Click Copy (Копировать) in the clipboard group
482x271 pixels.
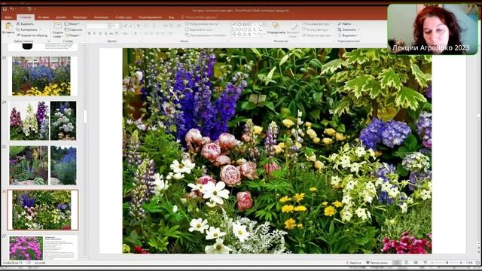[29, 29]
